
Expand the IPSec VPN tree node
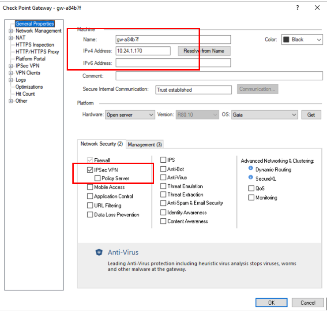pyautogui.click(x=11, y=66)
